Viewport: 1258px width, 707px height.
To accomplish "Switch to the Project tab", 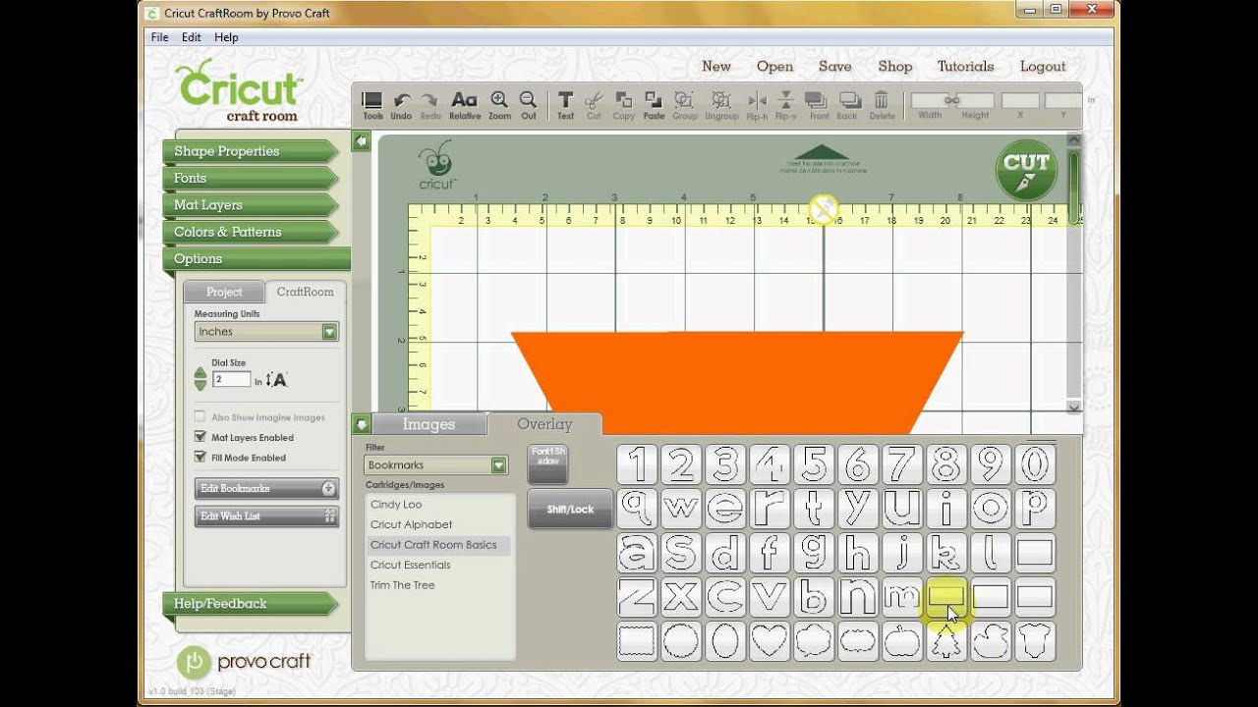I will [224, 292].
